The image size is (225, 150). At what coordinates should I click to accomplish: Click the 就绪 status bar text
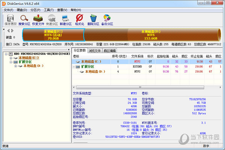point(6,146)
